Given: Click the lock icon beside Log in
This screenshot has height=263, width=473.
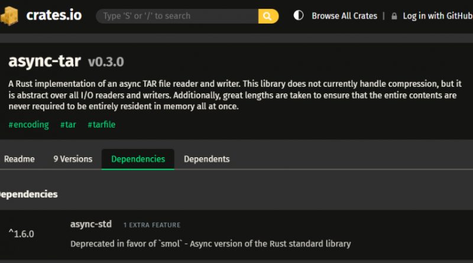Looking at the screenshot, I should (394, 16).
